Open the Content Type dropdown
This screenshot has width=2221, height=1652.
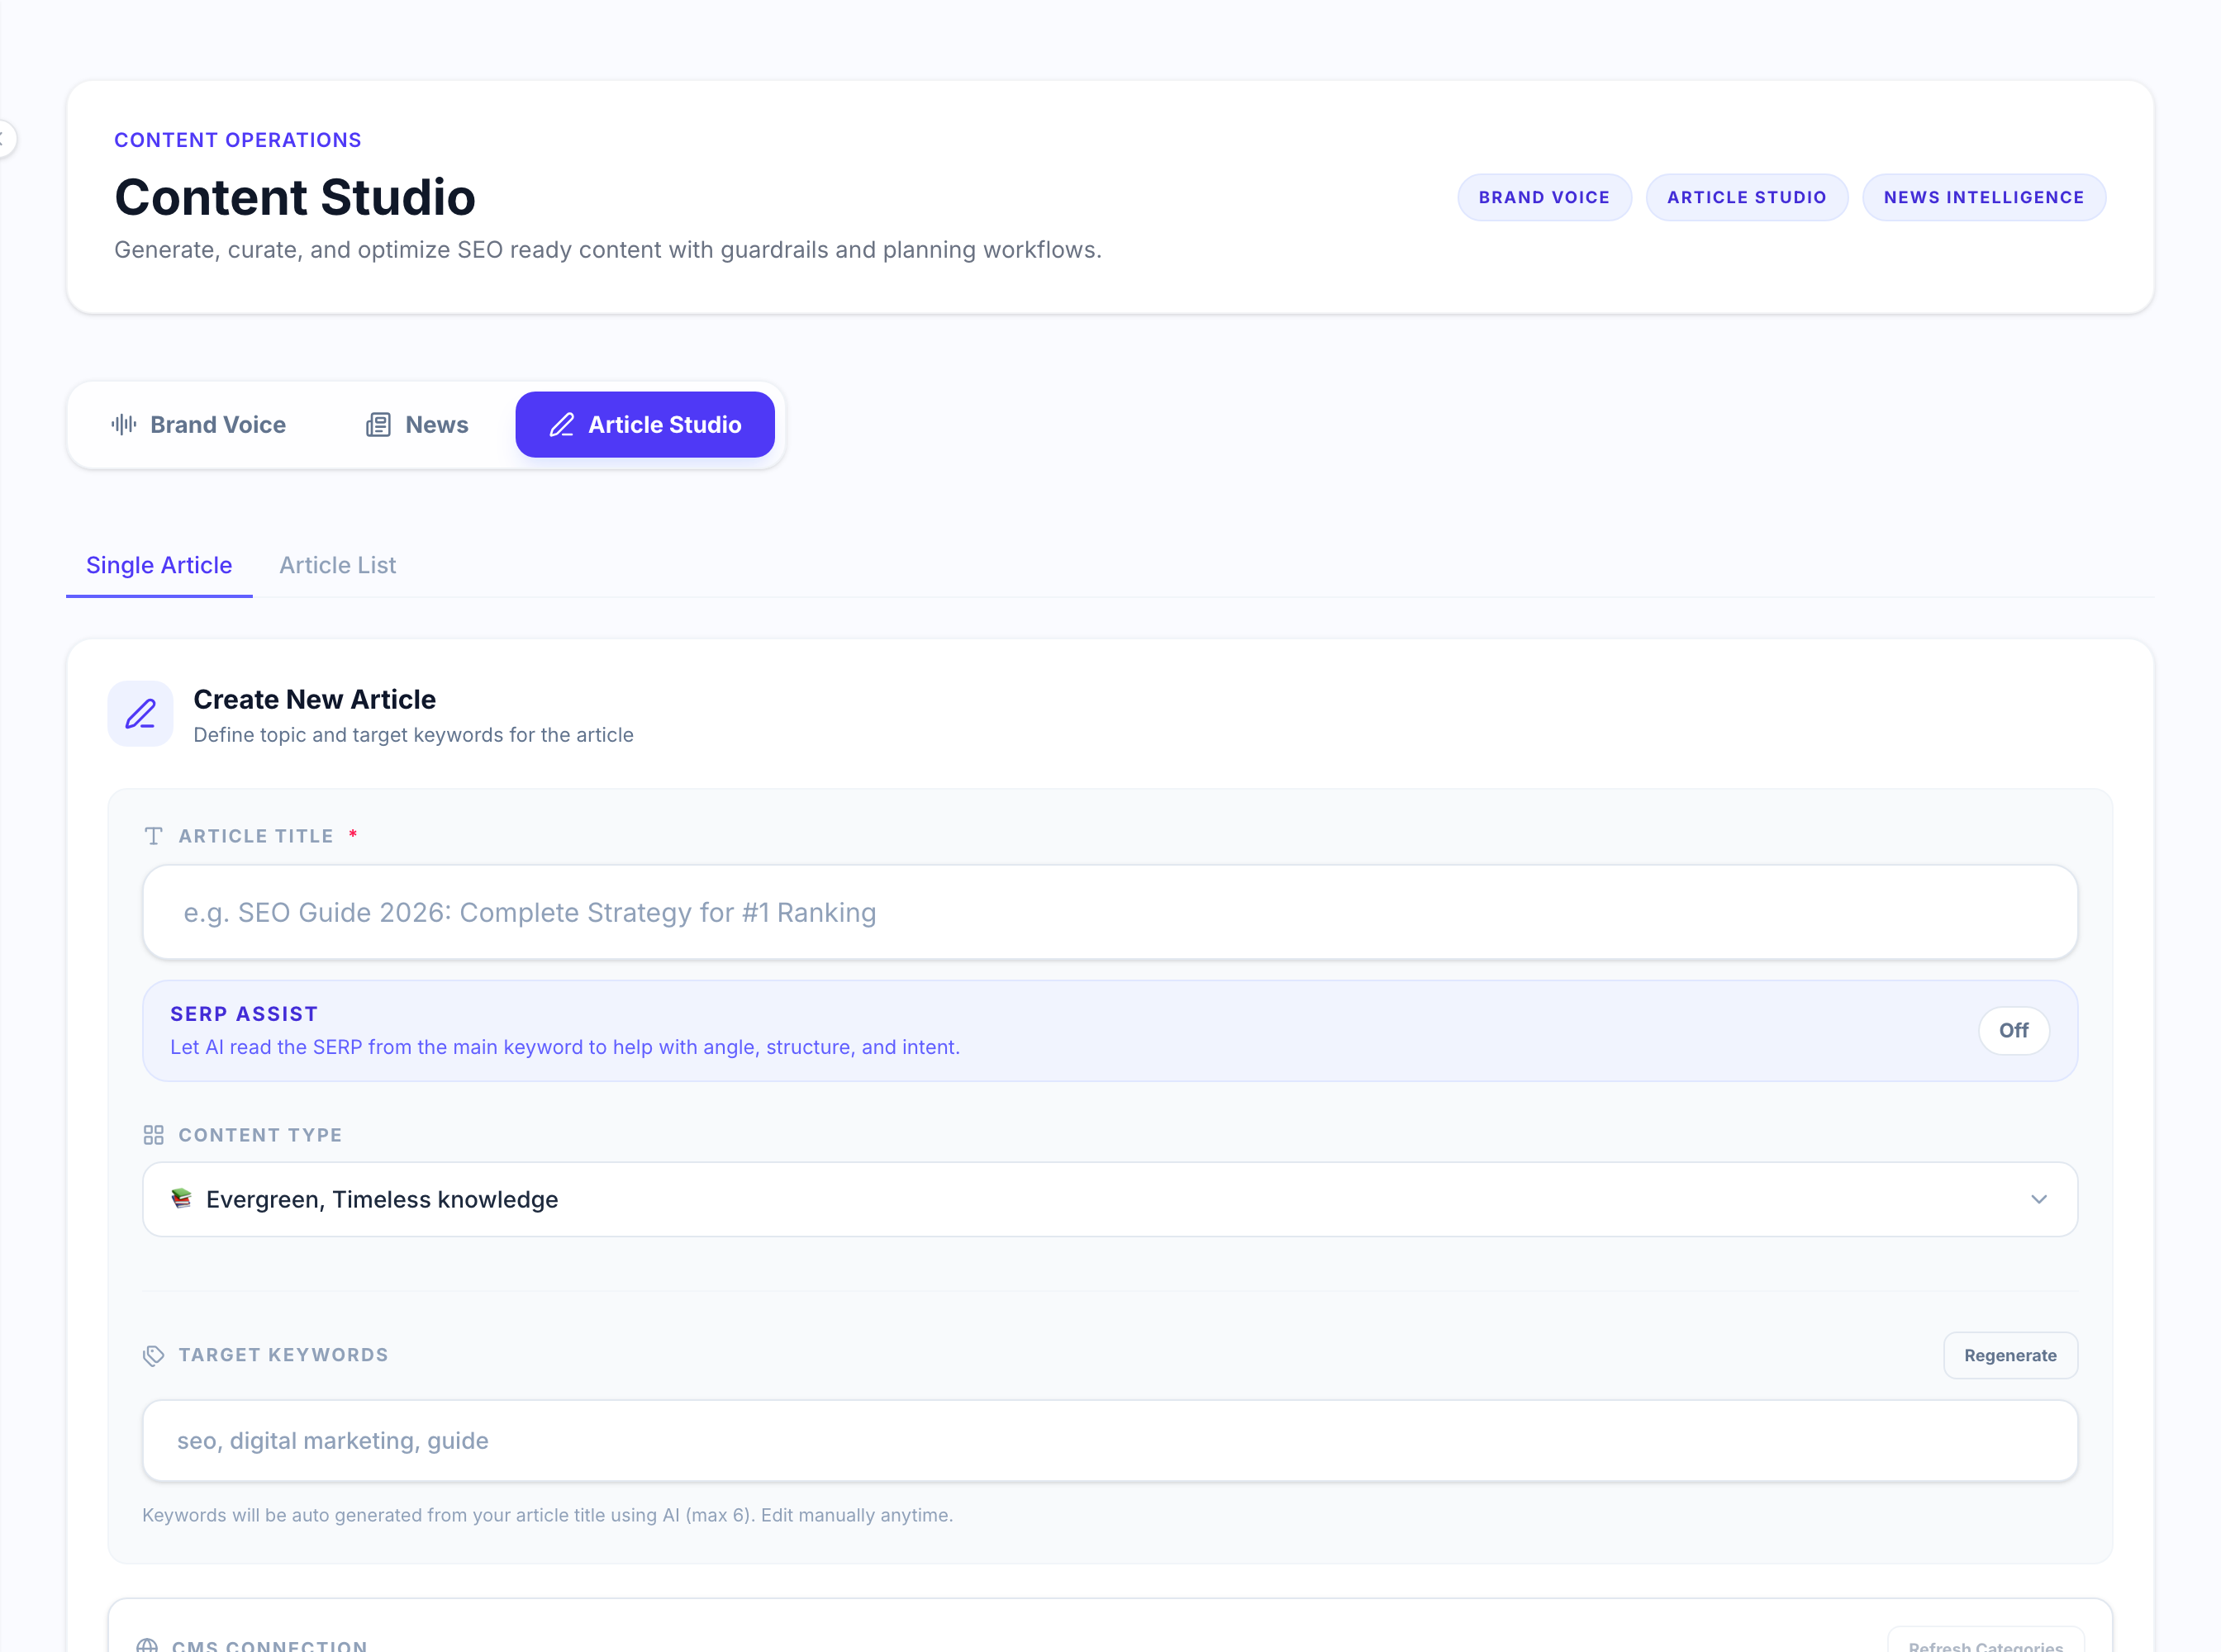(1110, 1199)
